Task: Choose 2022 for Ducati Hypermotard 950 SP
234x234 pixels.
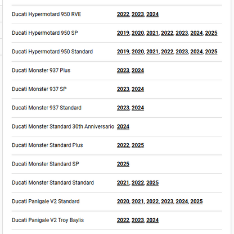Action: tap(167, 33)
